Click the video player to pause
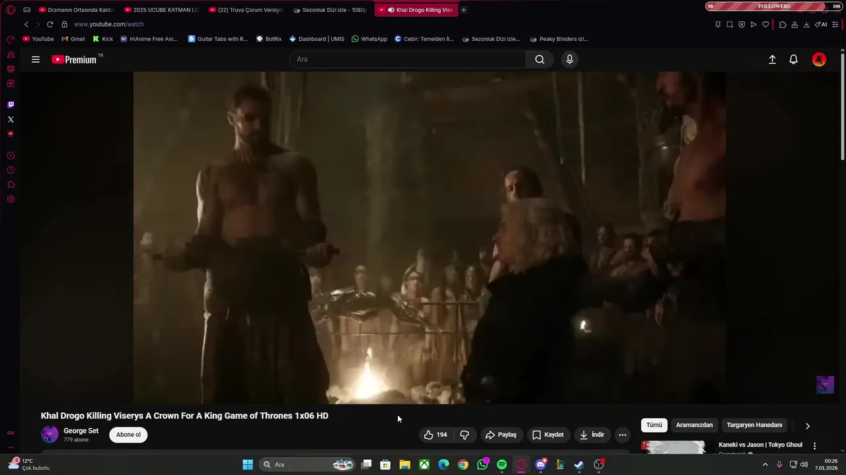The height and width of the screenshot is (475, 846). click(x=429, y=237)
